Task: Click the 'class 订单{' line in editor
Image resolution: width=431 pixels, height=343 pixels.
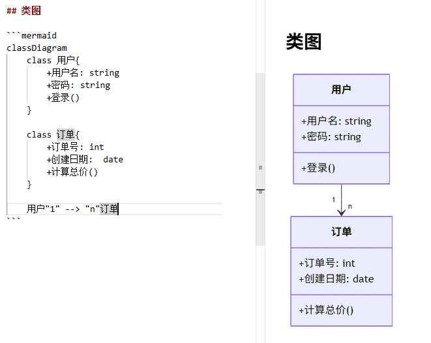Action: click(53, 135)
